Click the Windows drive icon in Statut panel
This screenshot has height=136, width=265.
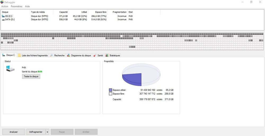click(10, 68)
